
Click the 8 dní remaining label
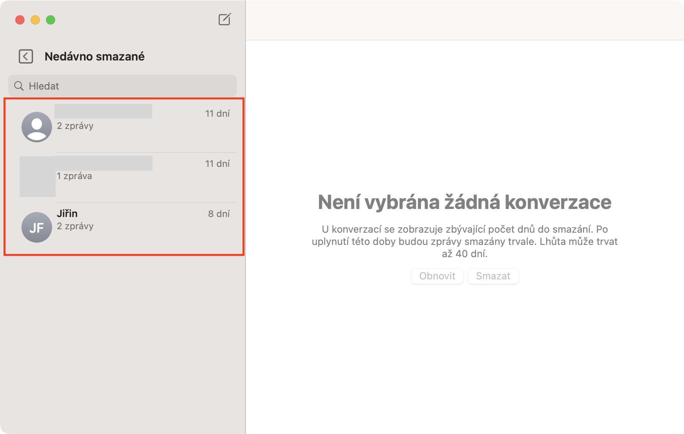[219, 214]
